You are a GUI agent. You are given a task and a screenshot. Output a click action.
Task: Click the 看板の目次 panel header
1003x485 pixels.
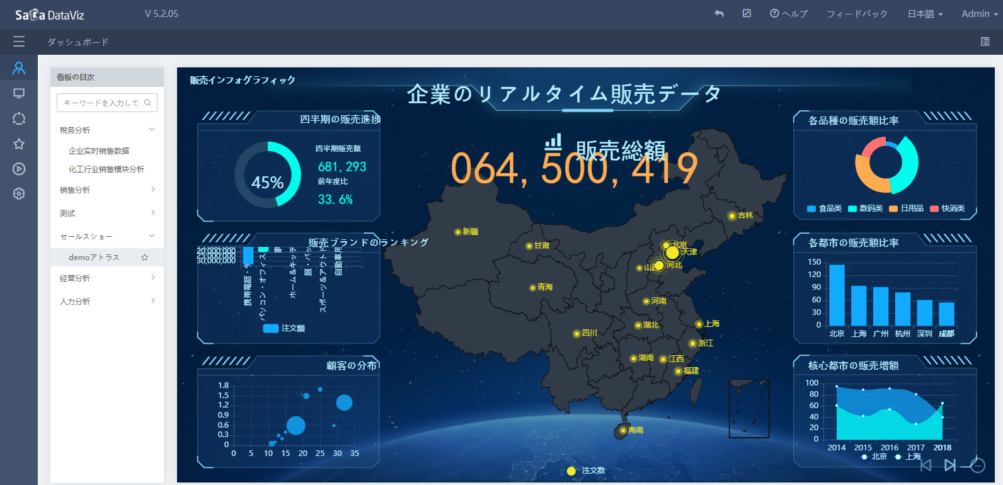(x=107, y=77)
